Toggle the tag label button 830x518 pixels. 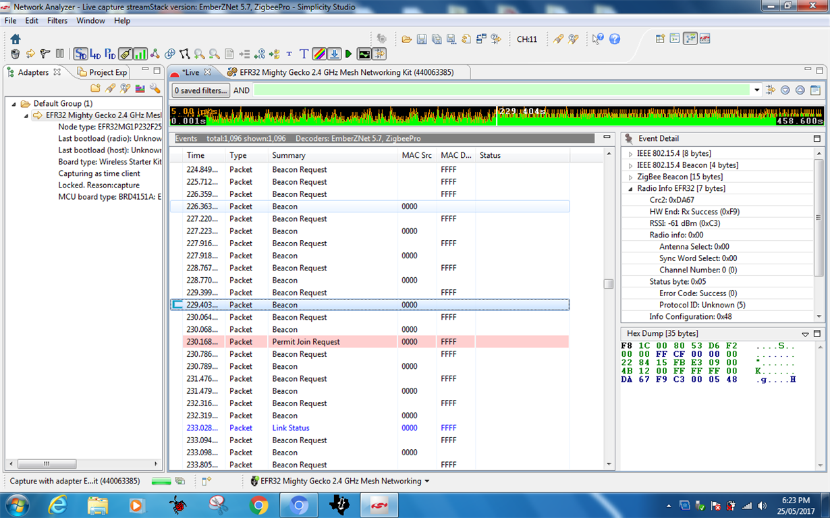coord(125,53)
